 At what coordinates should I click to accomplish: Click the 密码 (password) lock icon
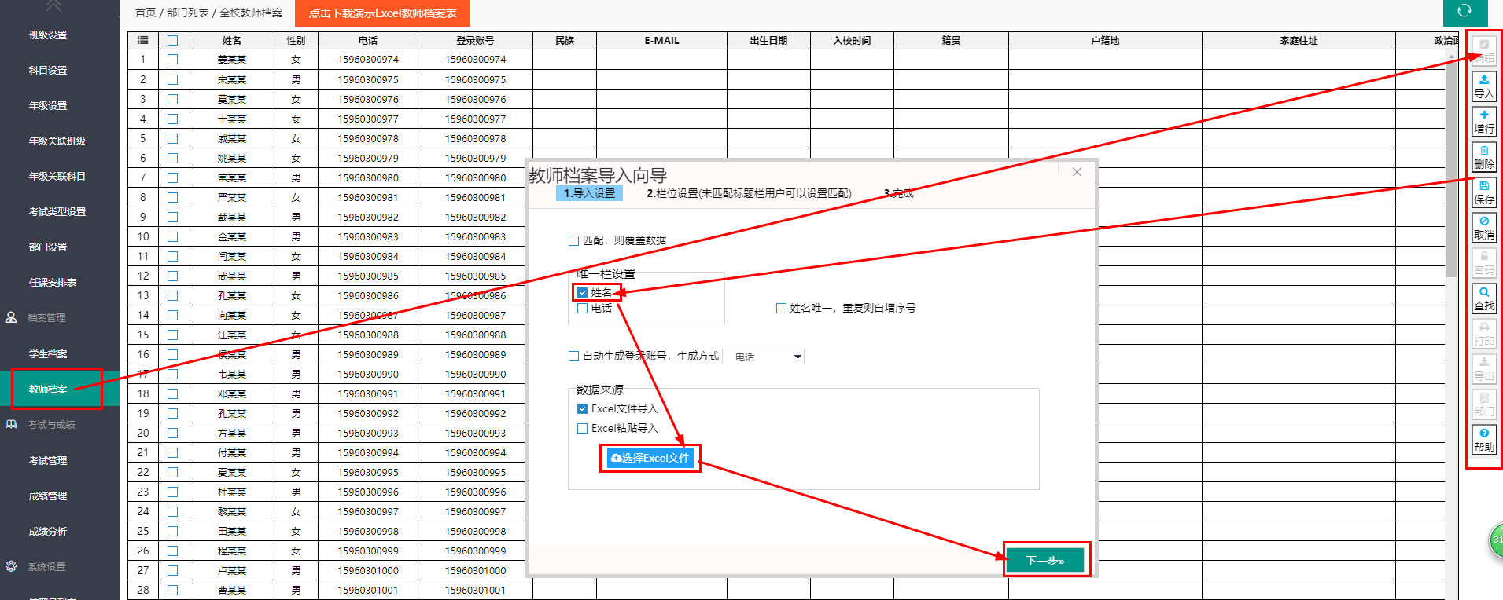coord(1484,262)
